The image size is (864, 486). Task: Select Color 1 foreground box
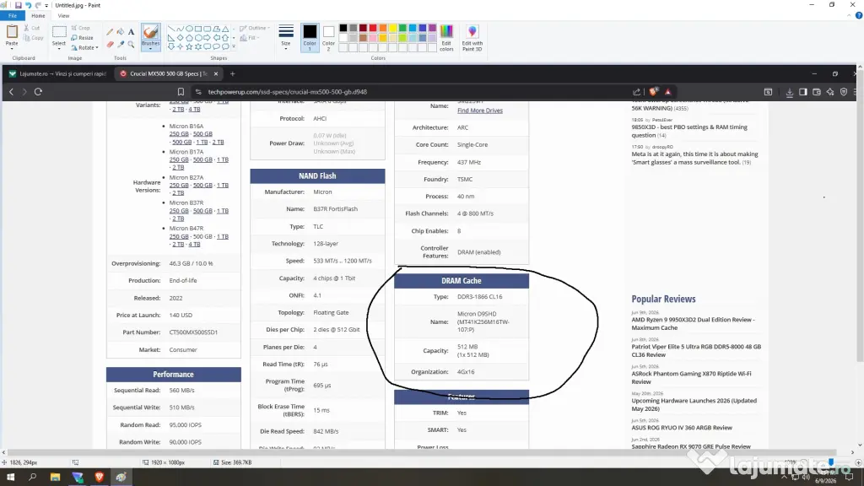click(310, 37)
